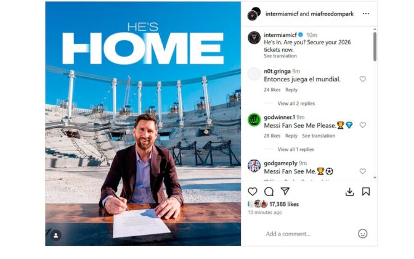Download the post using the download arrow icon
This screenshot has width=414, height=259.
point(349,192)
